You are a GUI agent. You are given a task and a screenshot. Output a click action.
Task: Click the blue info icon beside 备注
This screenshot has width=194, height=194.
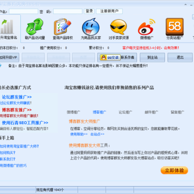tap(1, 65)
